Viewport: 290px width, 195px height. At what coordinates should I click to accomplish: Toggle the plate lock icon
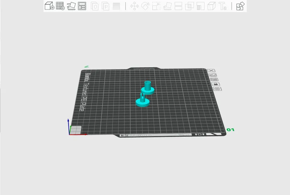pos(216,84)
